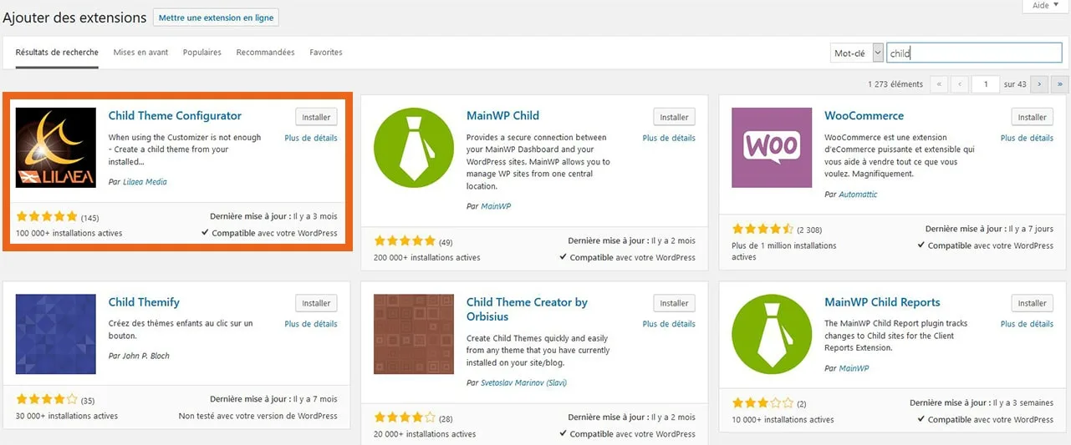Open the Mot-clé search type dropdown

coord(857,53)
